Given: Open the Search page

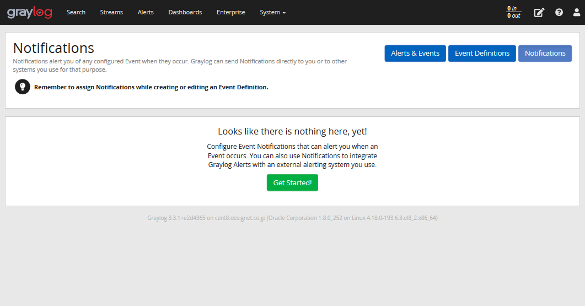Looking at the screenshot, I should [x=76, y=12].
